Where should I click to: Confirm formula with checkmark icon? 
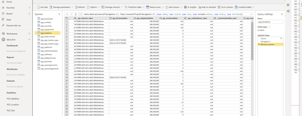pyautogui.click(x=71, y=14)
